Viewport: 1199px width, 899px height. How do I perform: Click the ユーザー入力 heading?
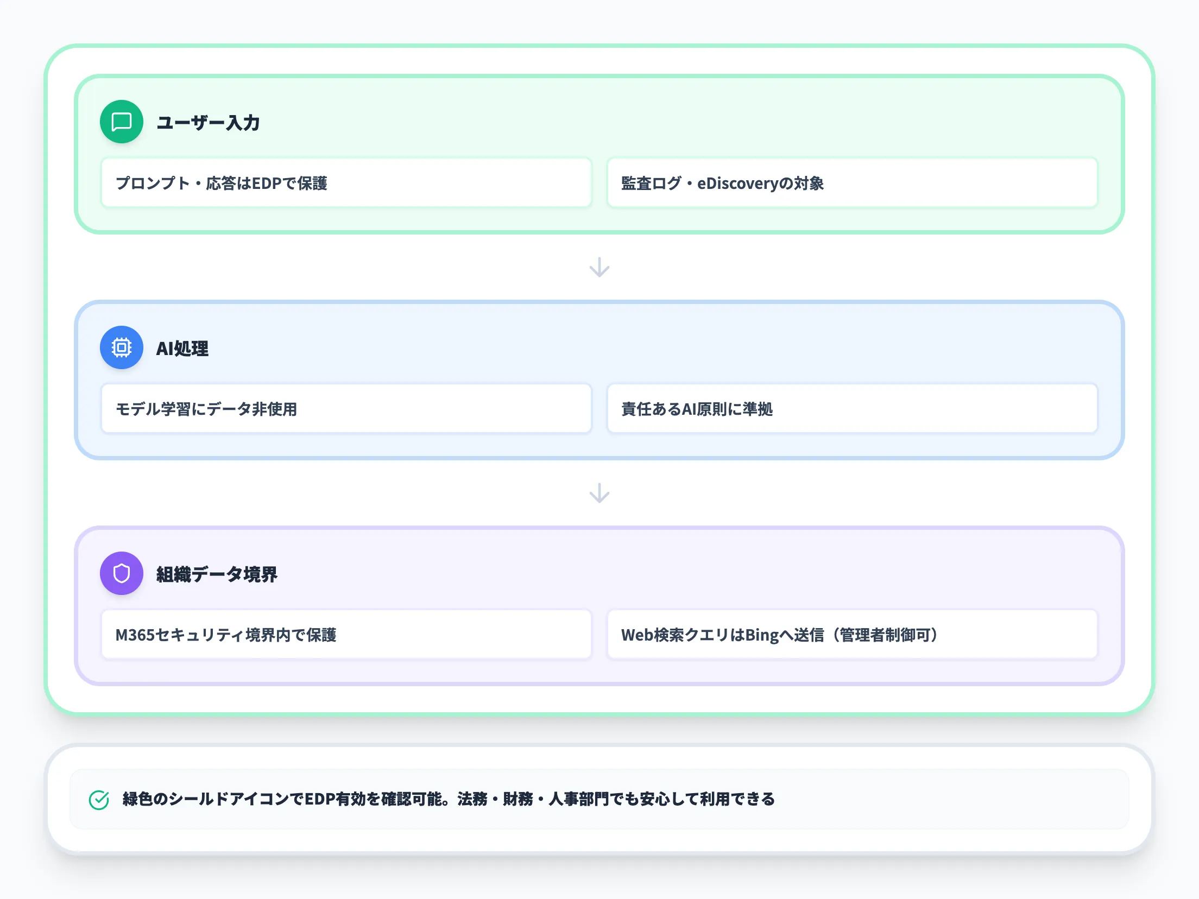click(x=208, y=123)
